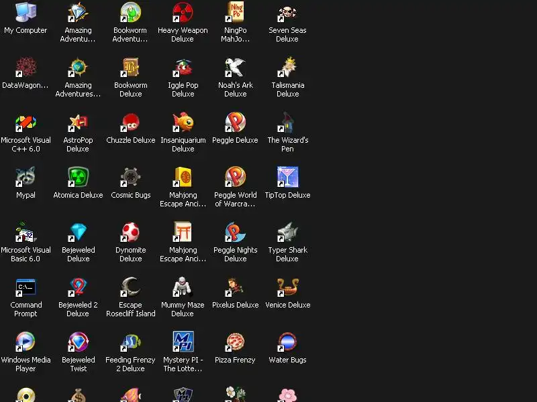Launch Bejeweled 2 Deluxe shortcut

click(78, 287)
